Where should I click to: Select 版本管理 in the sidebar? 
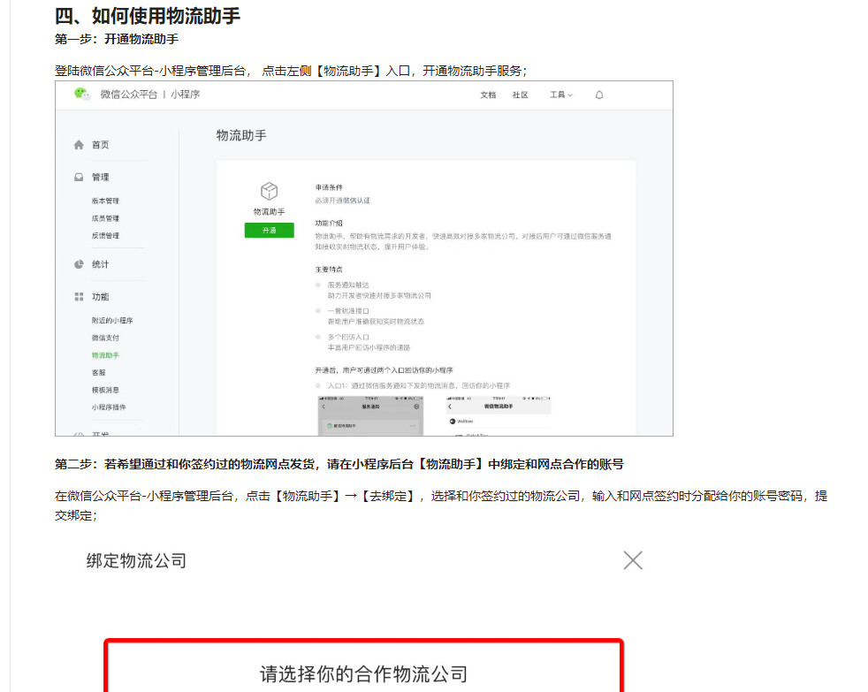[105, 201]
